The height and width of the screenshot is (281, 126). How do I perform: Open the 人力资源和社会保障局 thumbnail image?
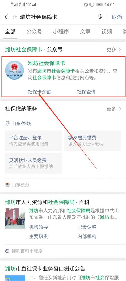tap(15, 219)
